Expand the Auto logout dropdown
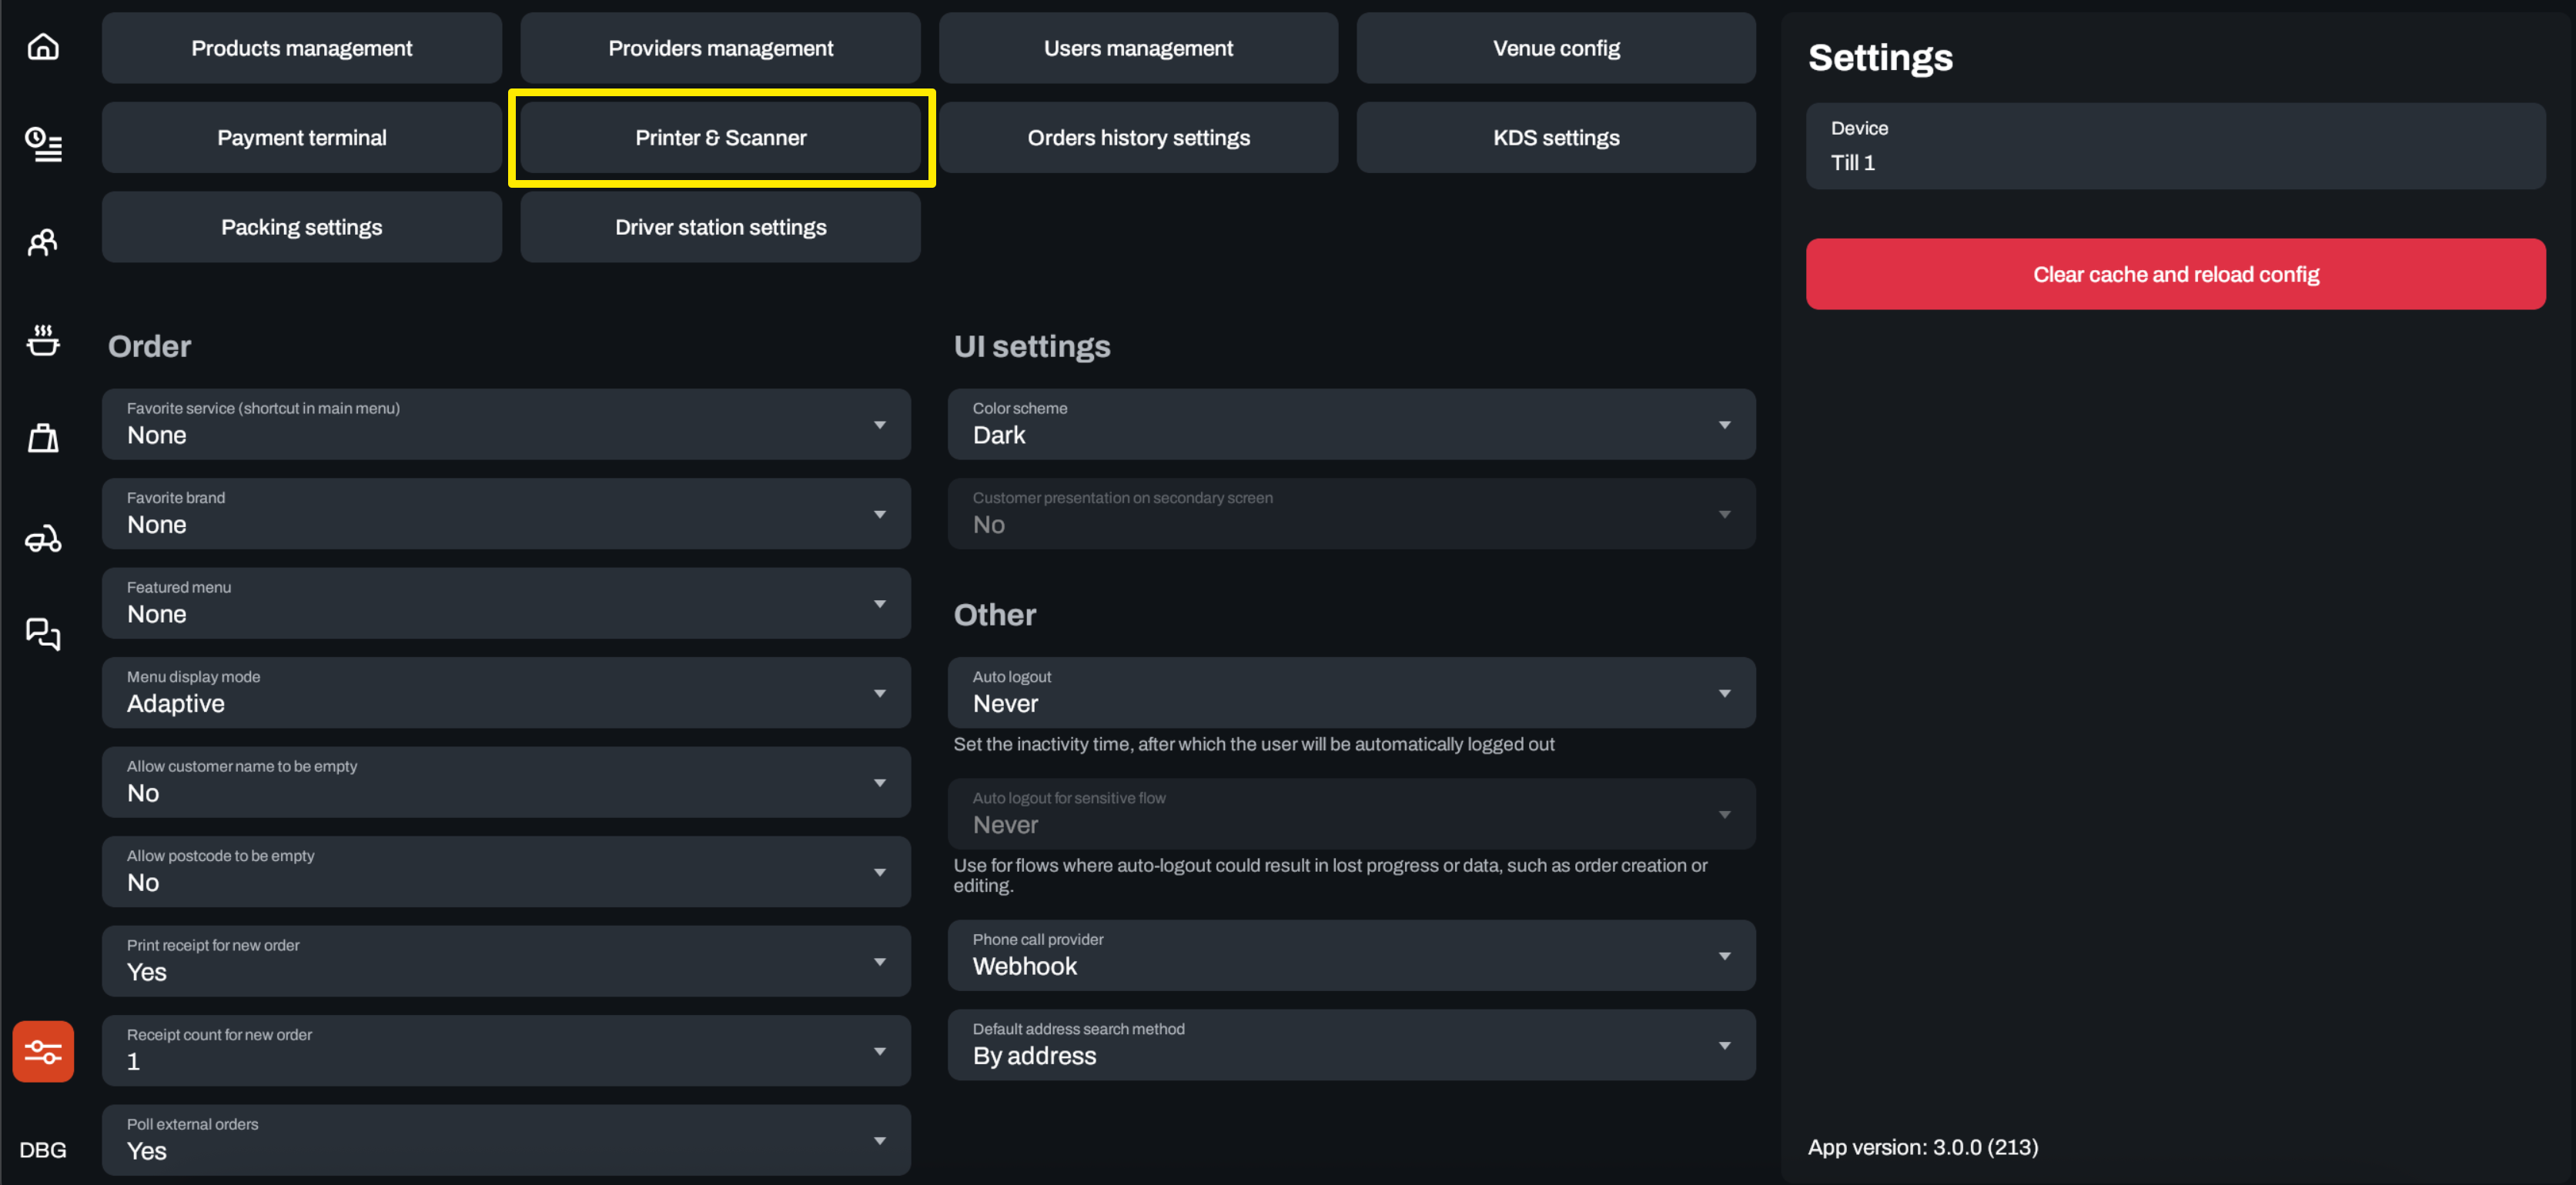Screen dimensions: 2576x1185 click(1351, 693)
